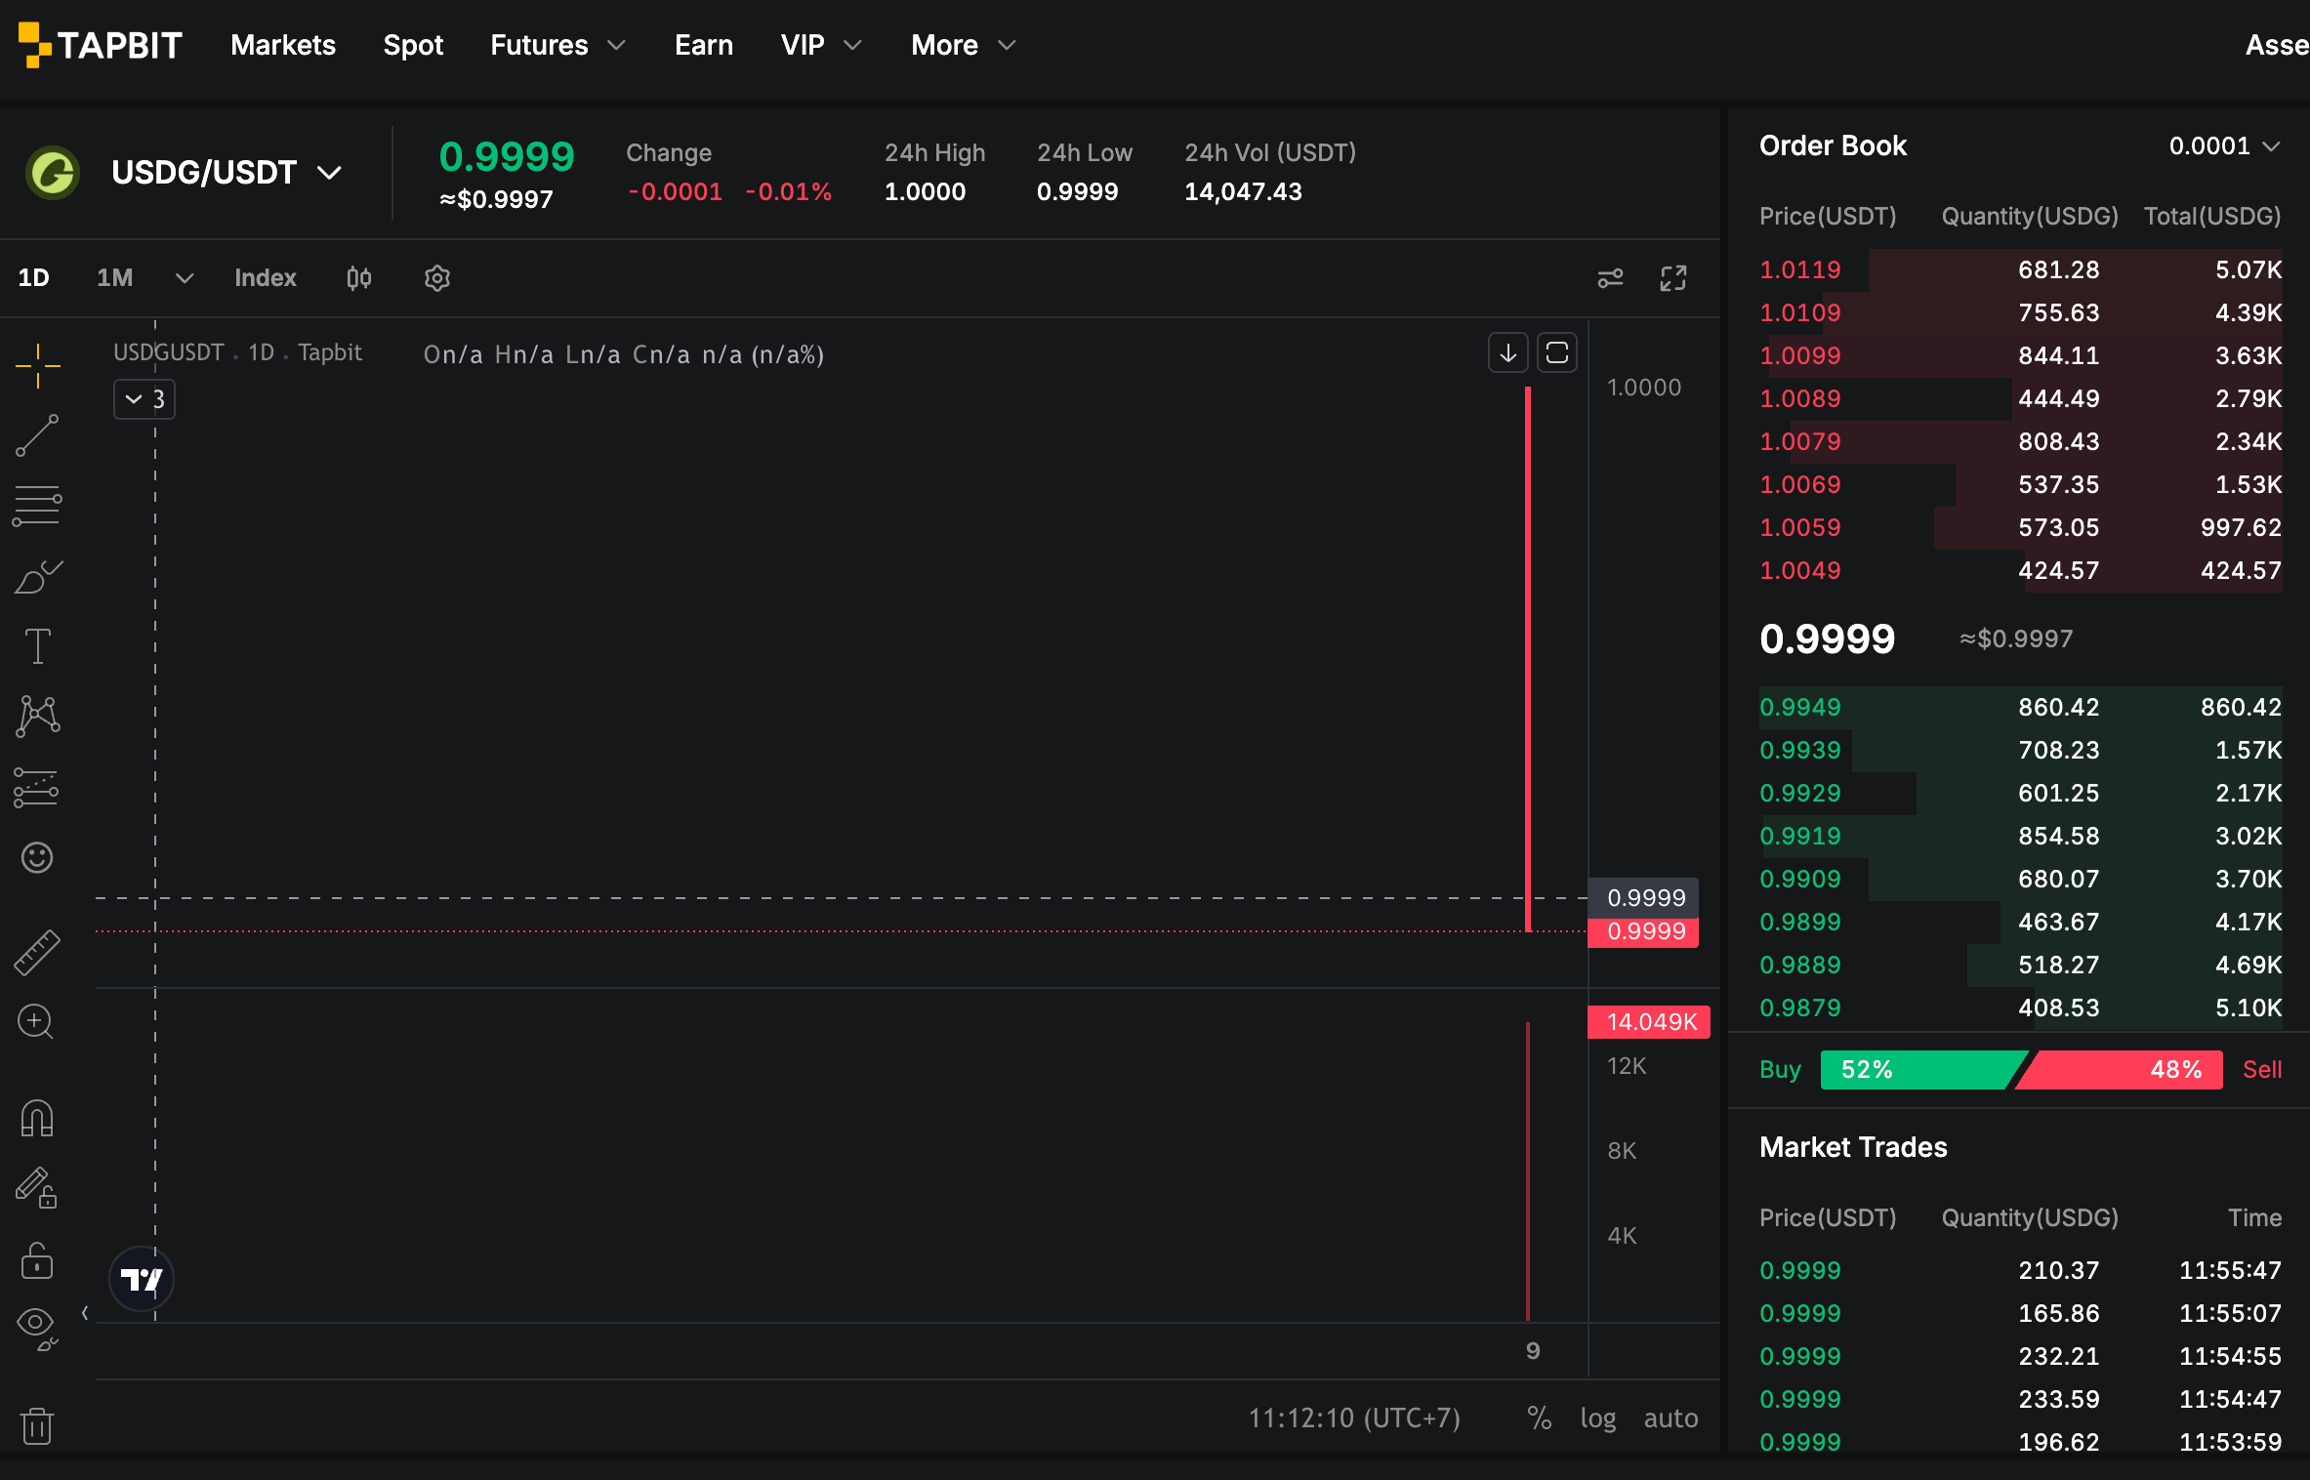
Task: Select the brush drawing tool
Action: coord(38,576)
